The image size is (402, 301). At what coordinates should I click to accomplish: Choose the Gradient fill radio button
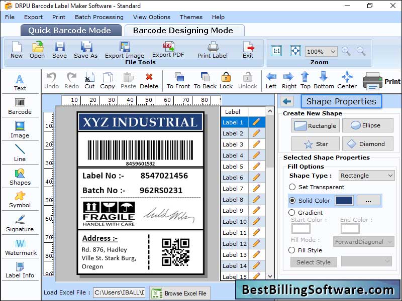point(291,212)
